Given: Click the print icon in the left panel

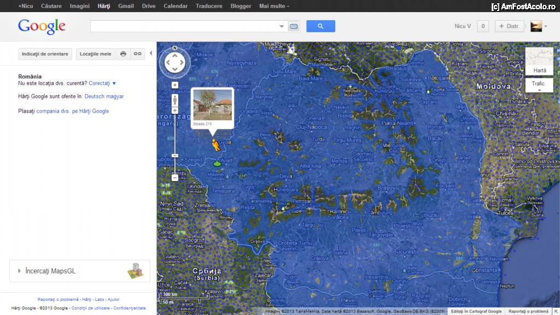Looking at the screenshot, I should click(123, 54).
